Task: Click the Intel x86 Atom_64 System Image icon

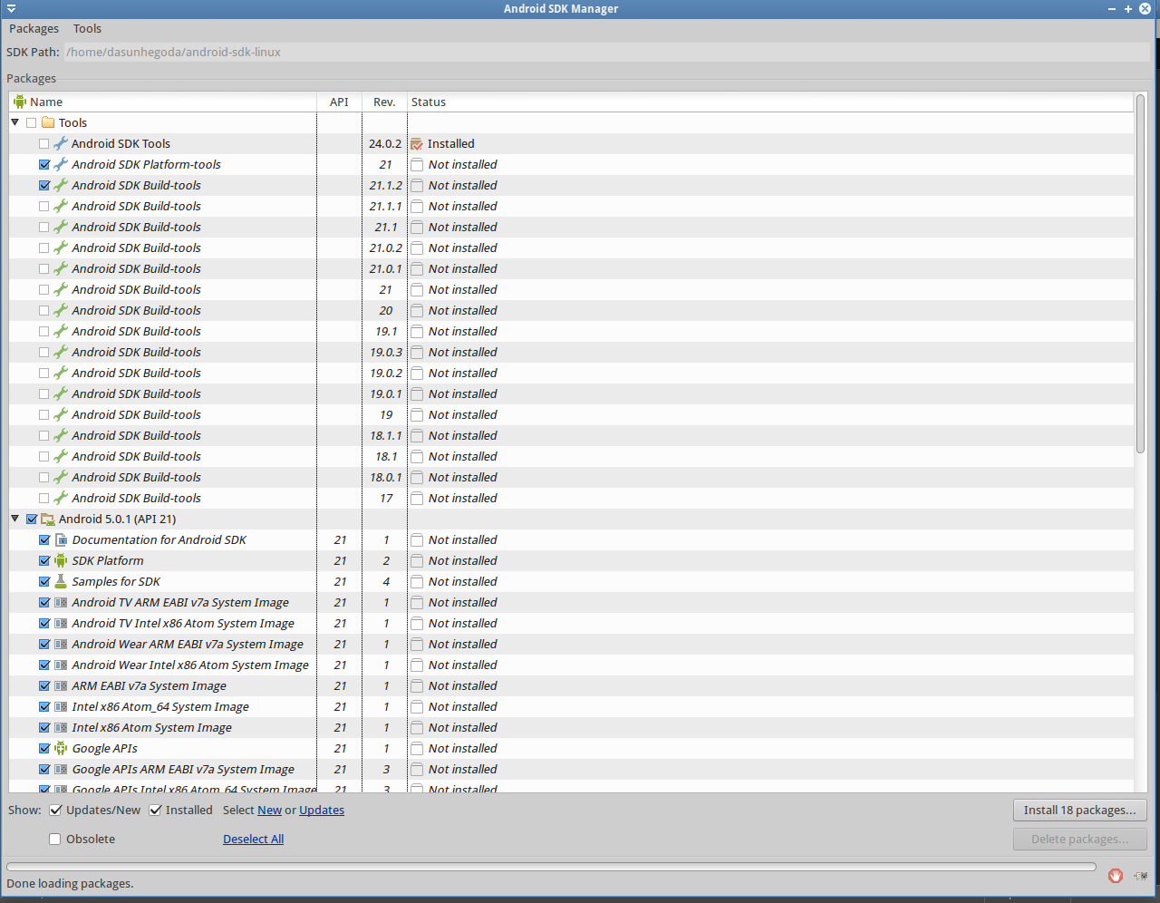Action: pos(61,706)
